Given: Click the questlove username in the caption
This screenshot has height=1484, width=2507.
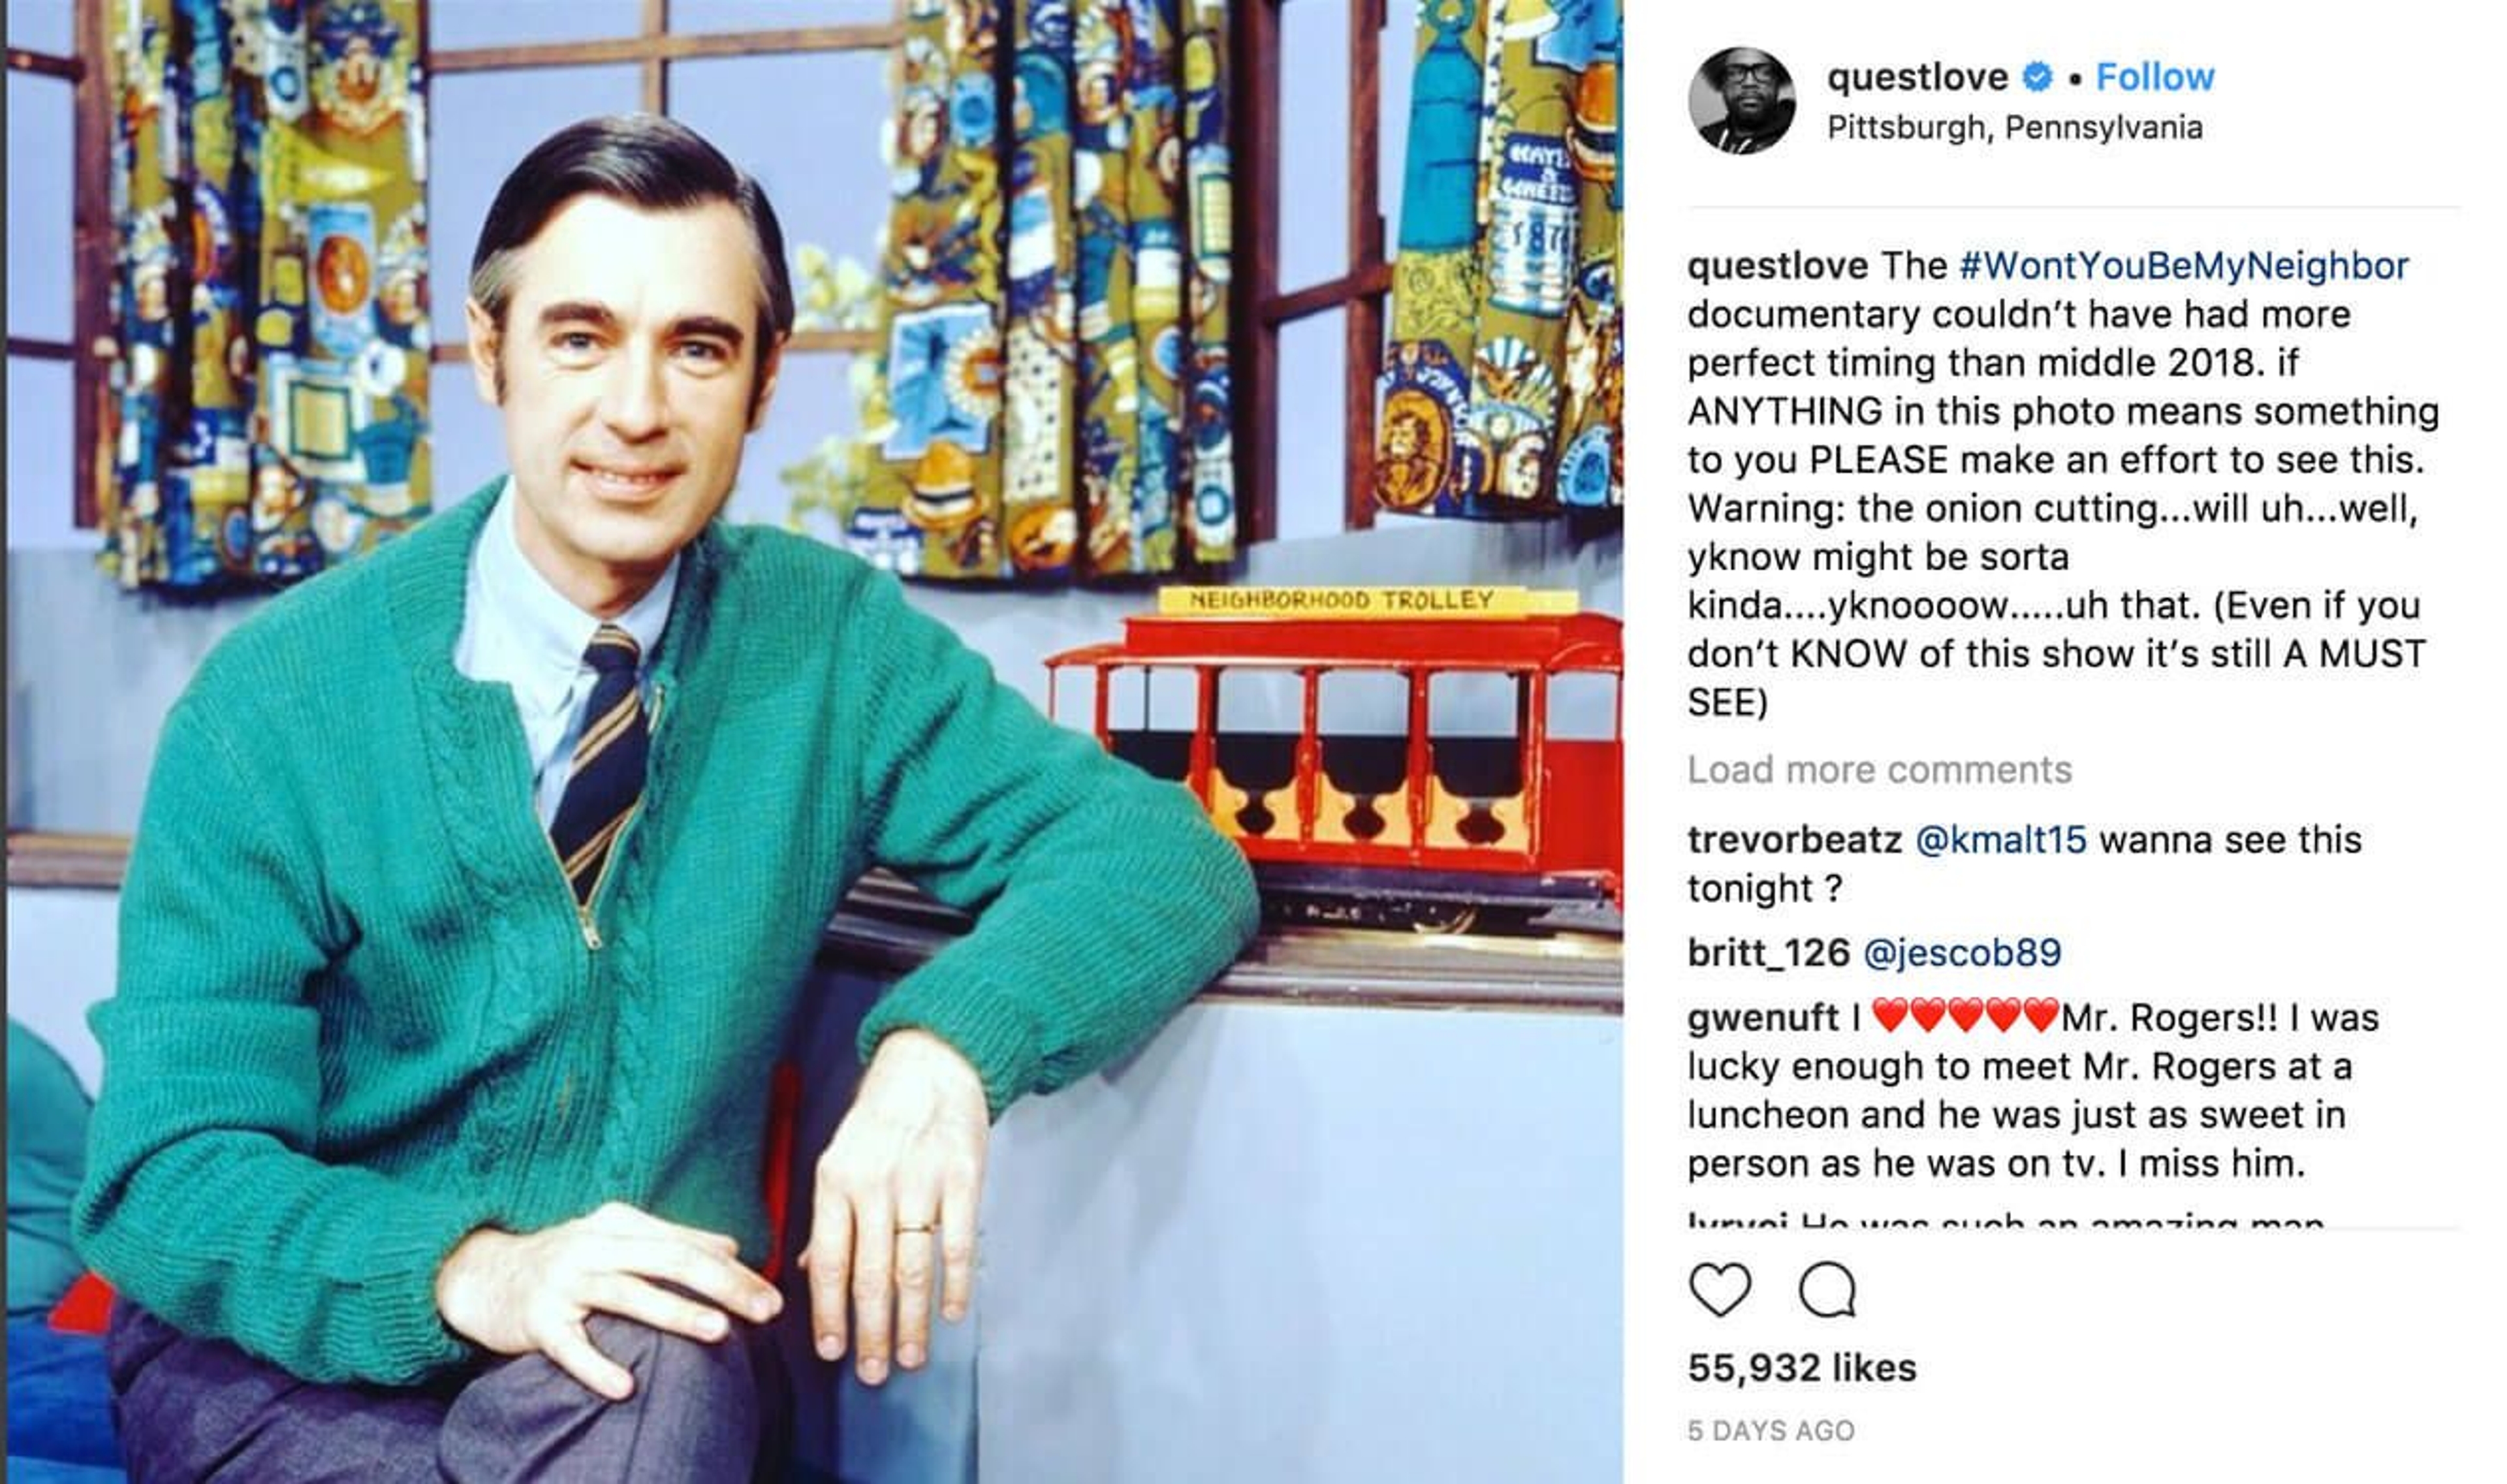Looking at the screenshot, I should point(1777,266).
